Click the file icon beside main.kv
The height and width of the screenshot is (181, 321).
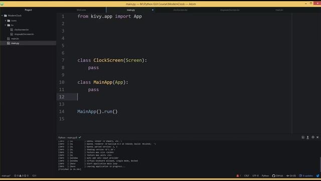point(9,39)
